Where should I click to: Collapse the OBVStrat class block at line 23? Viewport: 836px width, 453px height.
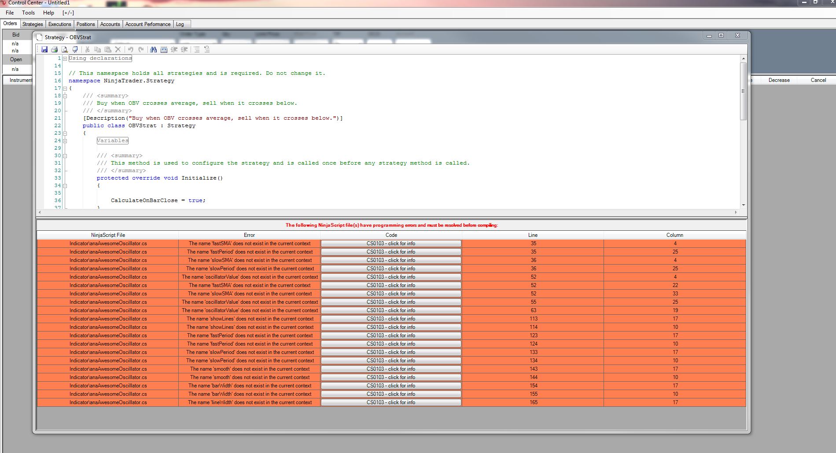pyautogui.click(x=65, y=133)
